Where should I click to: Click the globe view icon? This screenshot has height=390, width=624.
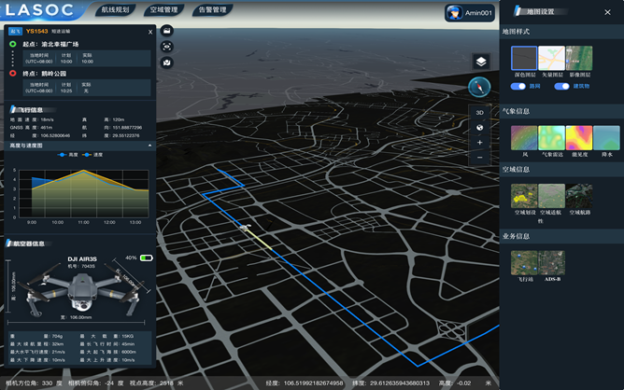(x=480, y=128)
